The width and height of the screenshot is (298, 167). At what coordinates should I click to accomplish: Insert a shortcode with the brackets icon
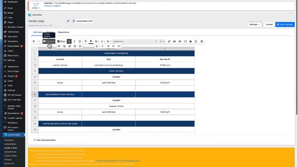point(185,41)
